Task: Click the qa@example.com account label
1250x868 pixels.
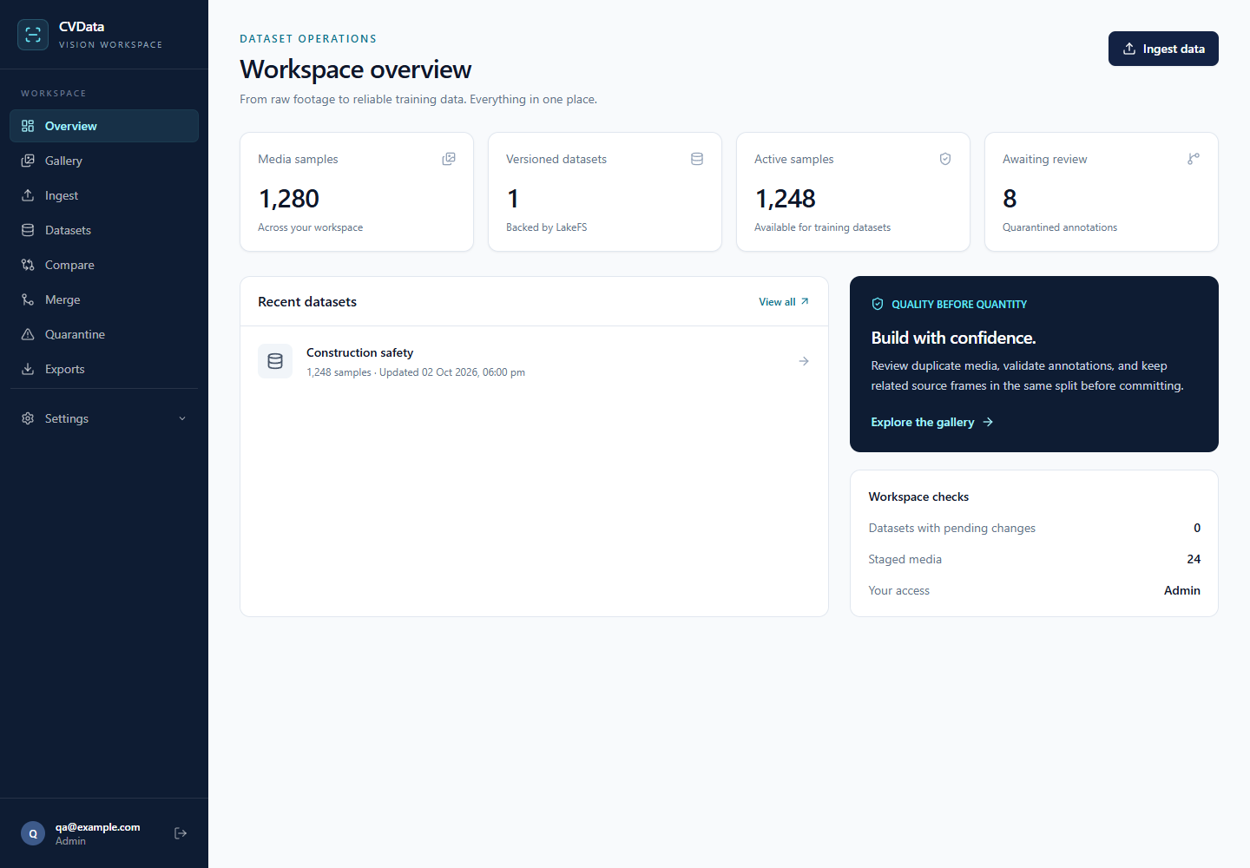Action: (97, 827)
